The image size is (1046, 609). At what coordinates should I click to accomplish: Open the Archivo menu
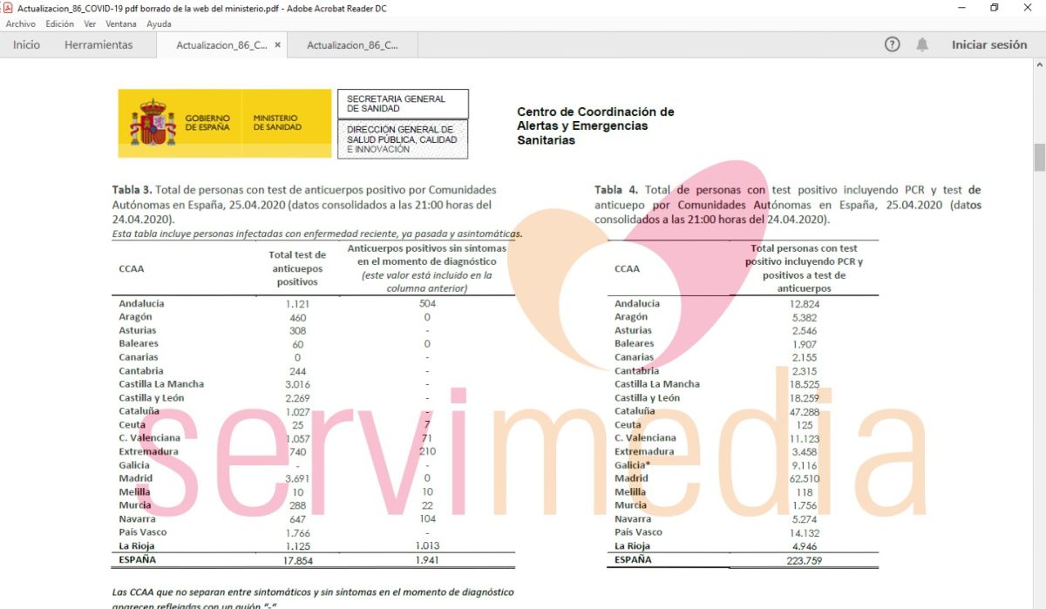pos(20,24)
